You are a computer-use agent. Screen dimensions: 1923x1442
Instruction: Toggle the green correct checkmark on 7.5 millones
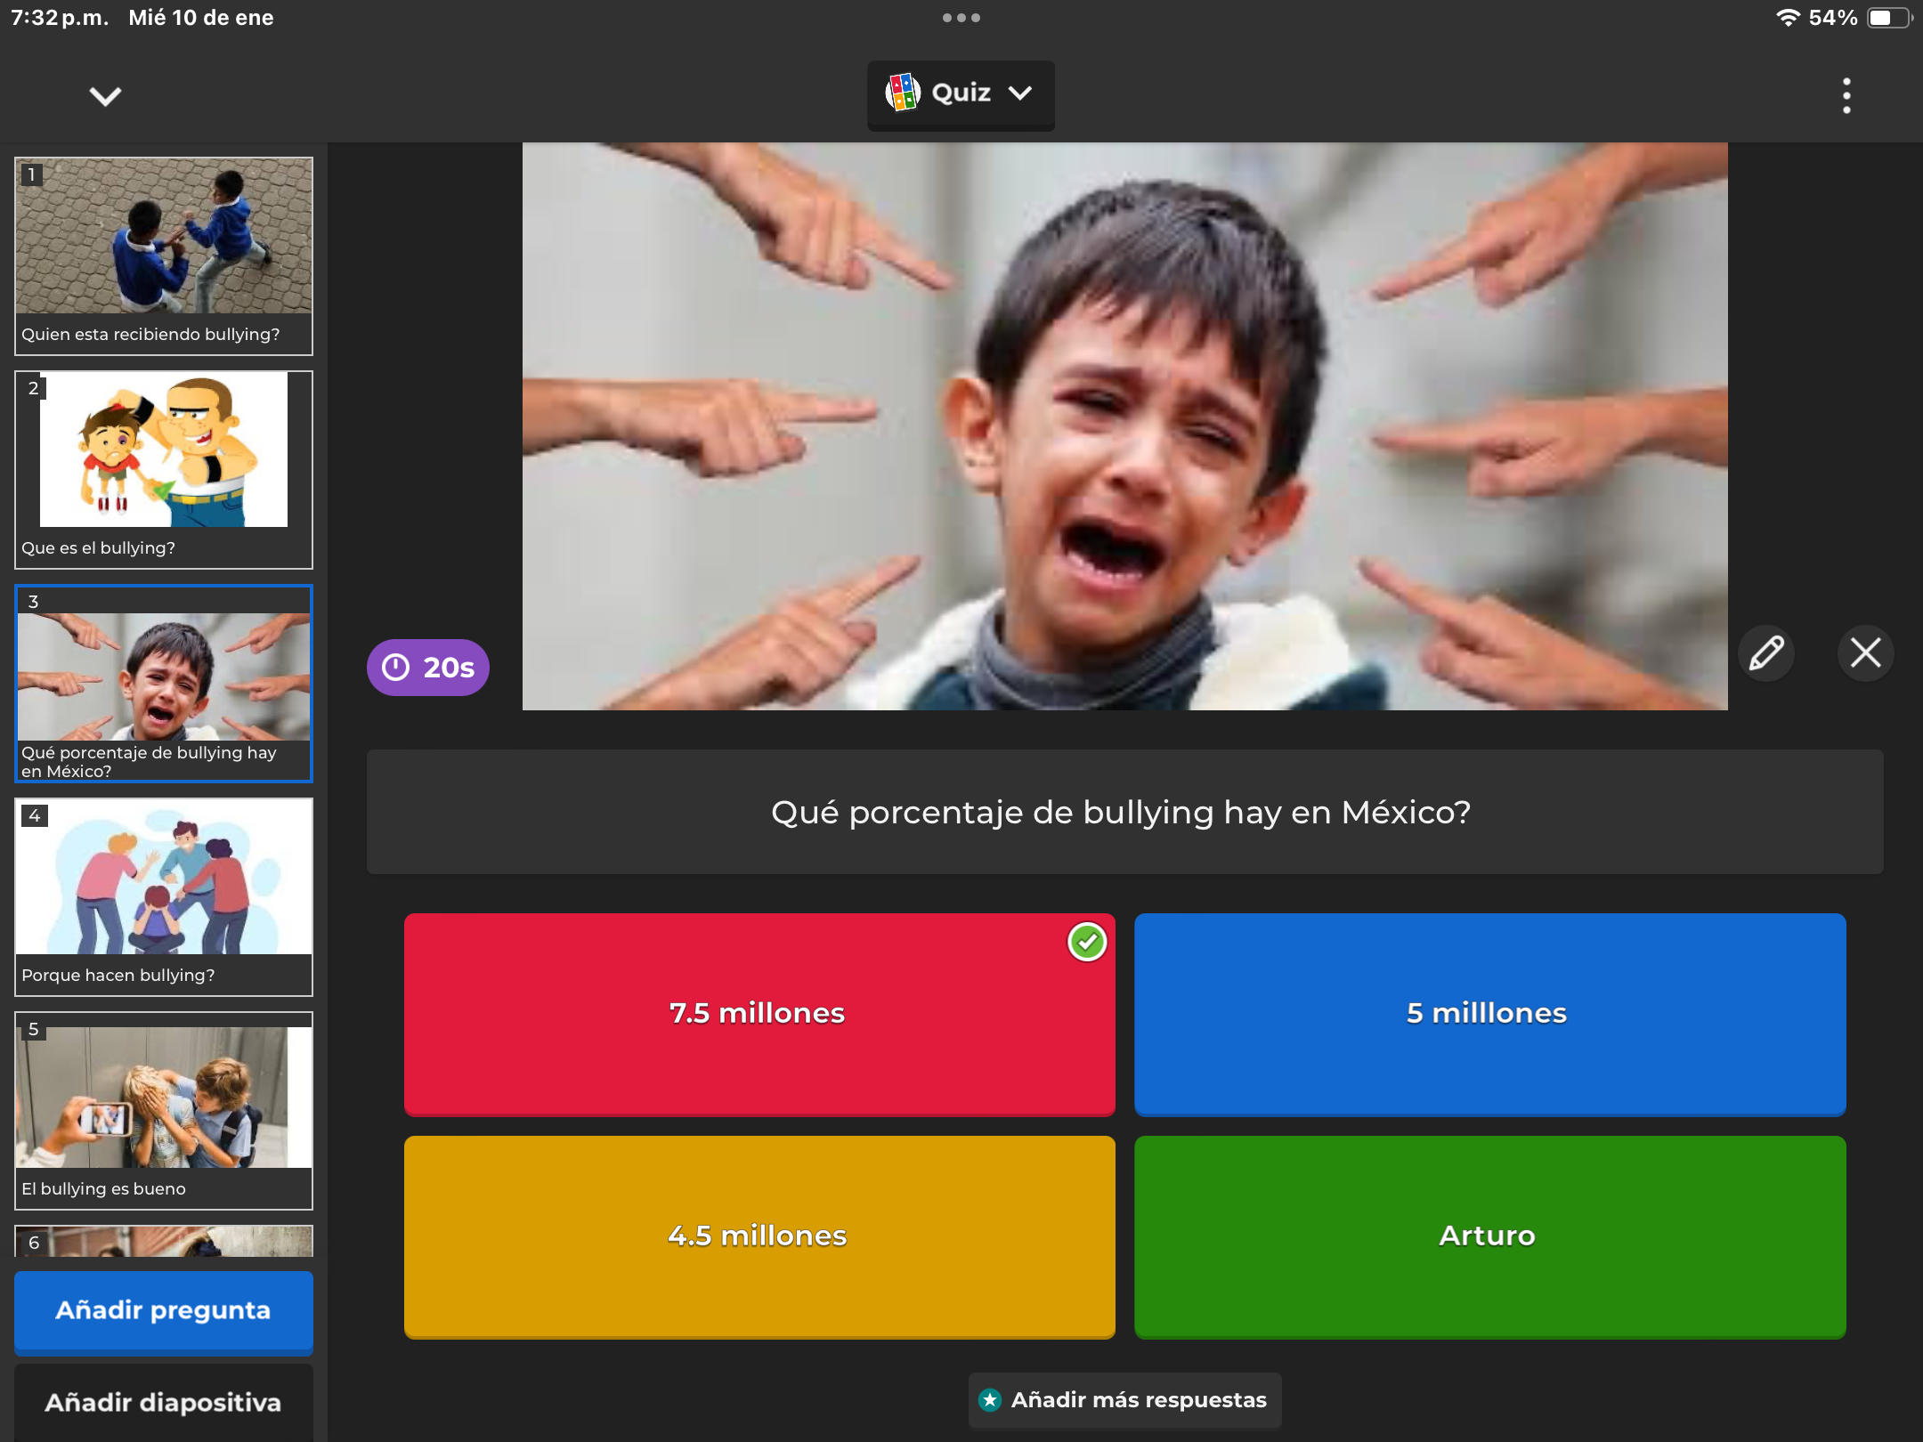[1086, 942]
